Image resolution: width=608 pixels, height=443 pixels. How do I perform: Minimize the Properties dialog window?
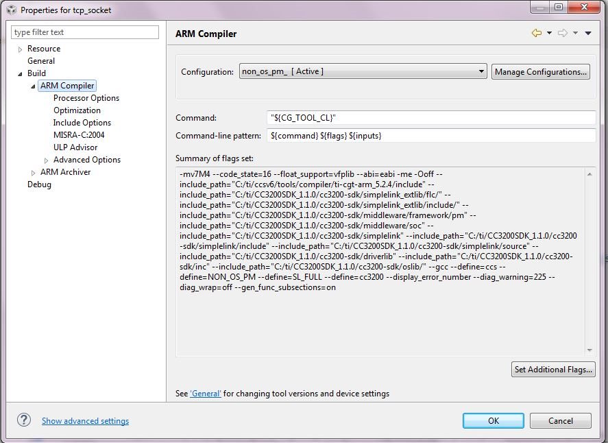539,7
